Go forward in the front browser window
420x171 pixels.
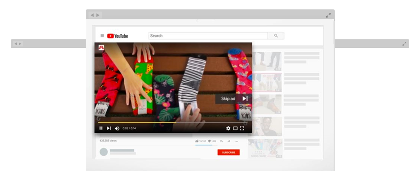point(98,15)
